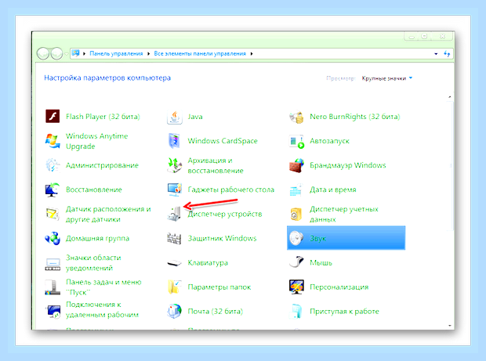Click the Windows CardSpace icon
The image size is (486, 361).
pyautogui.click(x=175, y=141)
